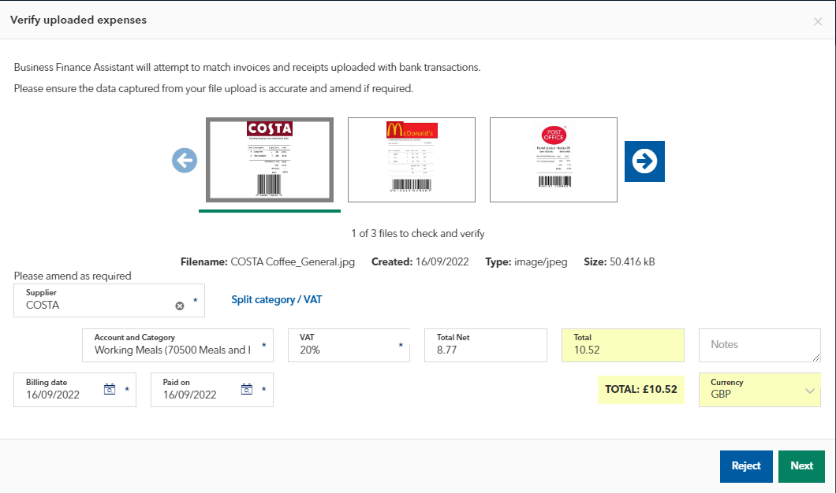Advance carousel with right arrow button
Image resolution: width=836 pixels, height=493 pixels.
pos(644,161)
